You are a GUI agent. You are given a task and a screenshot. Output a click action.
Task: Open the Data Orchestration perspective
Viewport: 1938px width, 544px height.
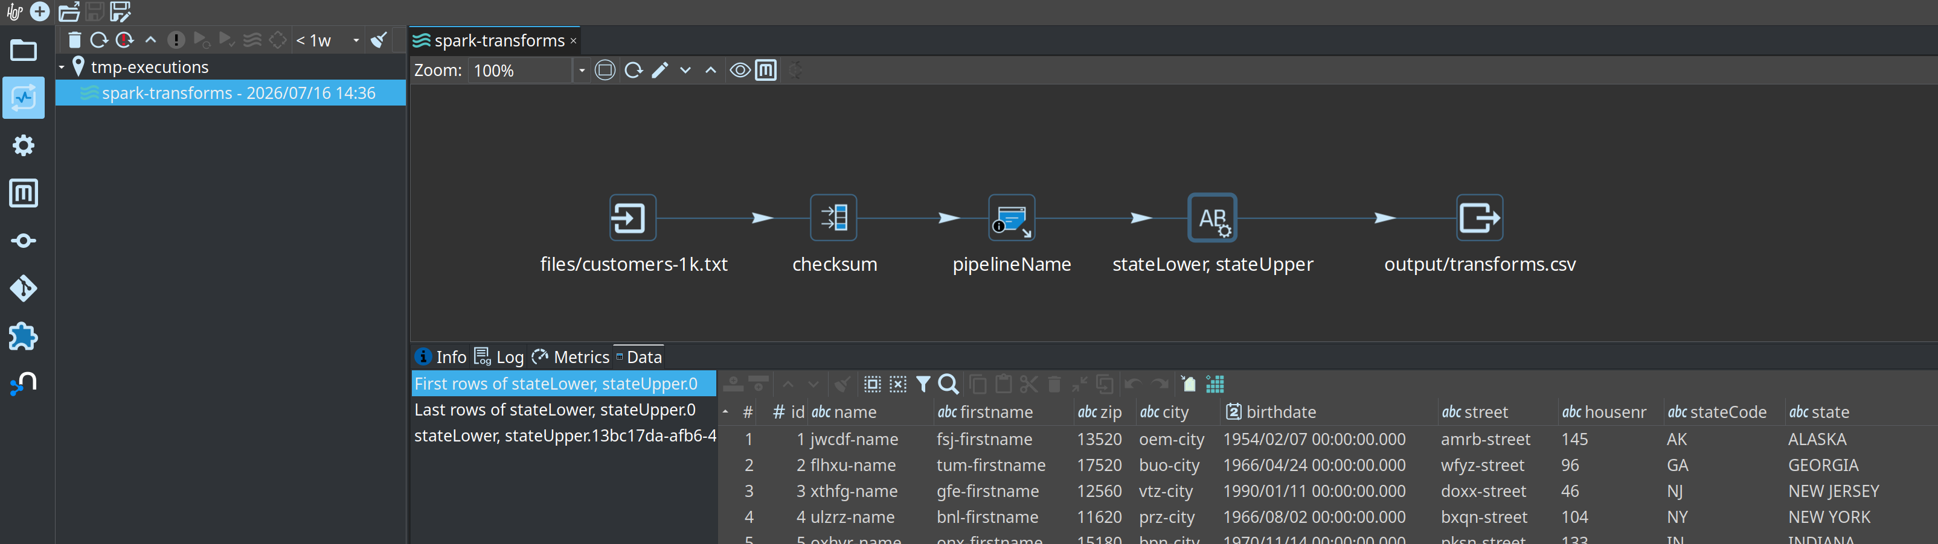click(24, 241)
